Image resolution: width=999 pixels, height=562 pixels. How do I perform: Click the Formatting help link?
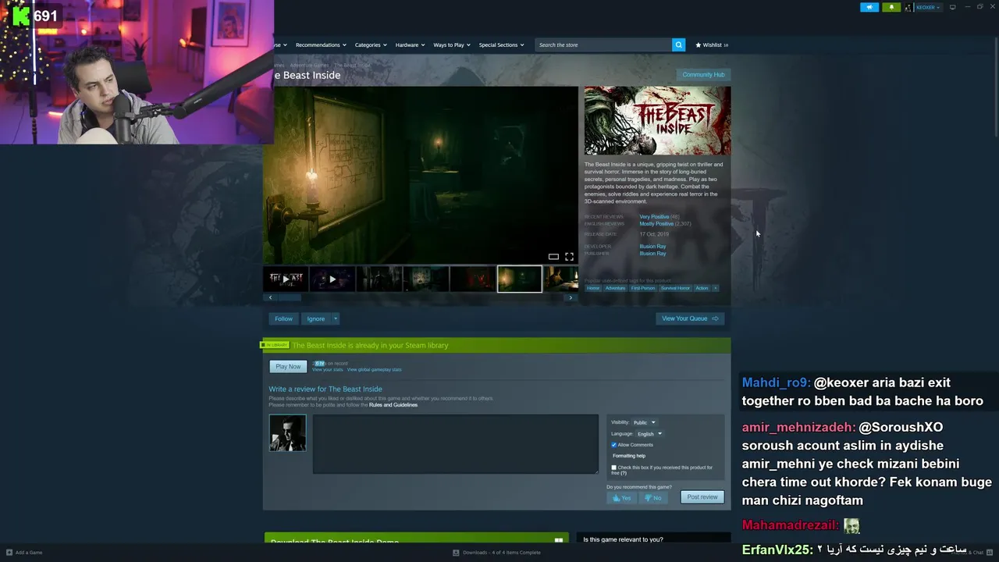tap(629, 456)
